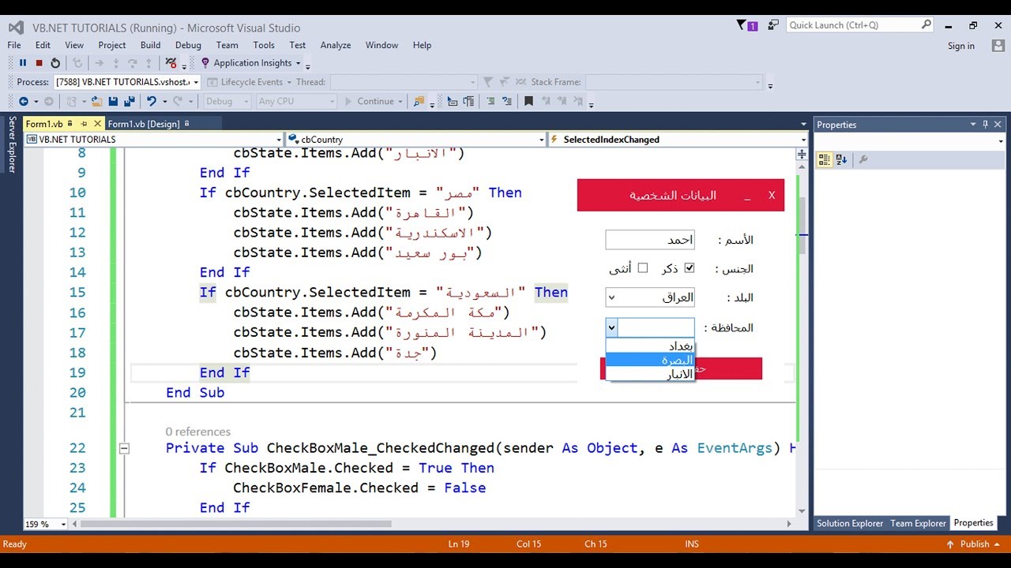Open the SelectedIndexChanged member dropdown
This screenshot has height=568, width=1011.
(x=803, y=140)
